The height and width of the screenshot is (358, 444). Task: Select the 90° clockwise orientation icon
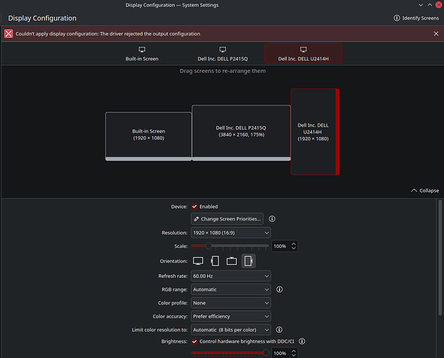(214, 261)
